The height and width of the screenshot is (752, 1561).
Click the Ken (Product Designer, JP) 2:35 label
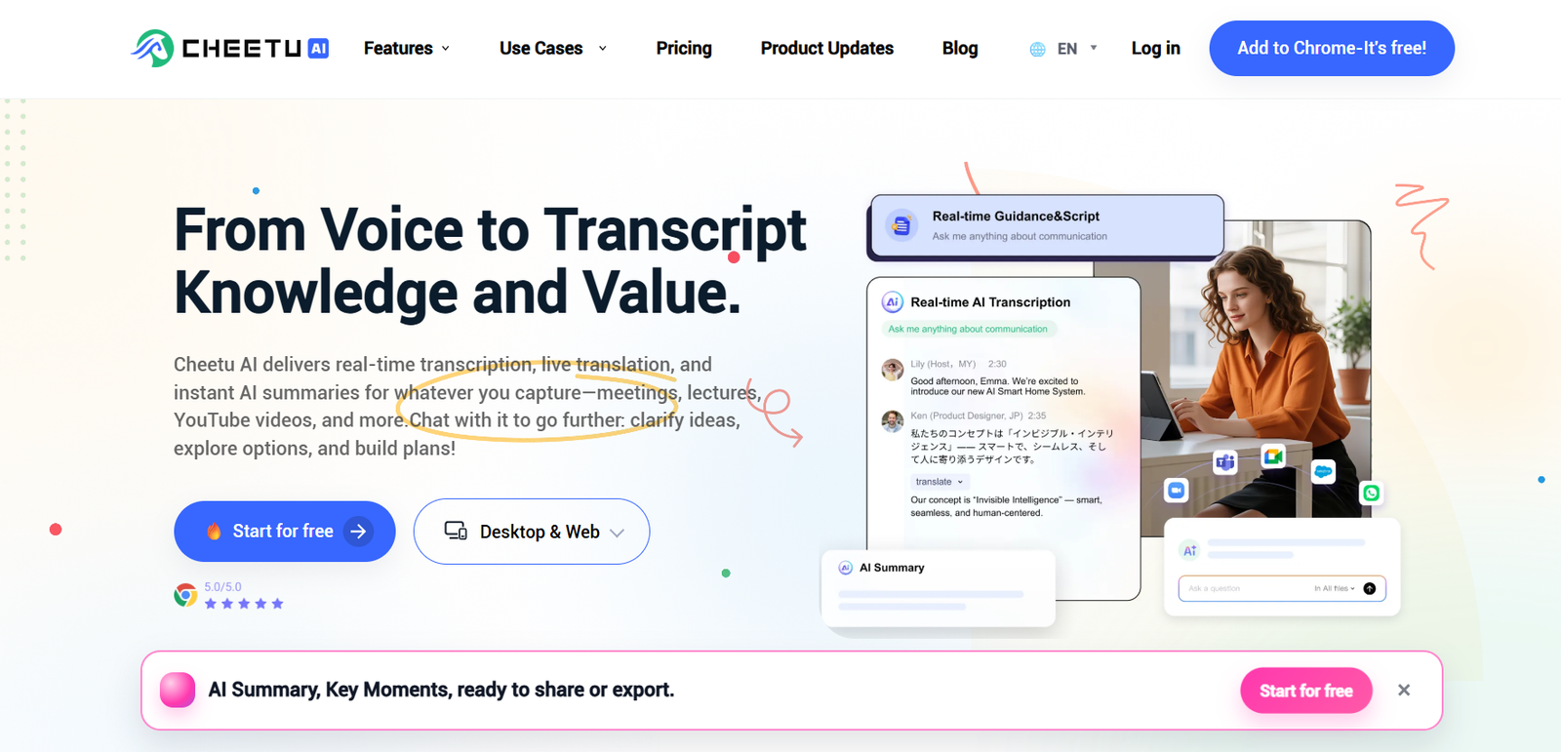click(x=979, y=416)
